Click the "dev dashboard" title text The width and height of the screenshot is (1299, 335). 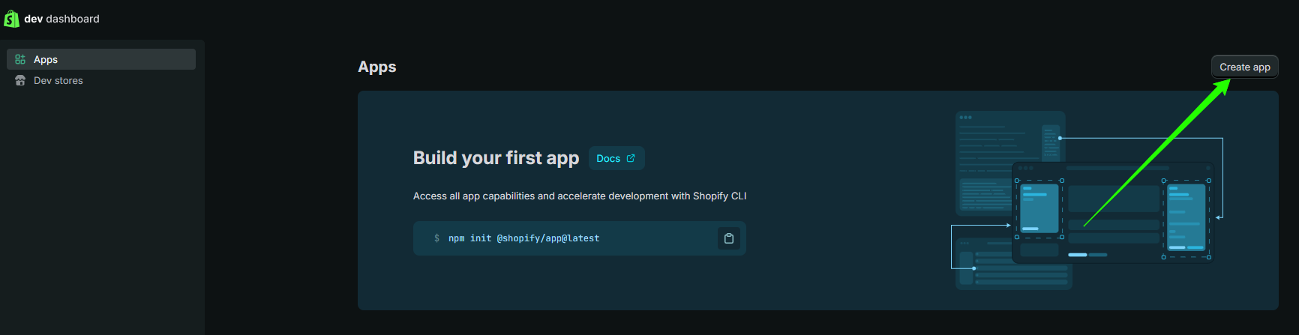pos(61,19)
